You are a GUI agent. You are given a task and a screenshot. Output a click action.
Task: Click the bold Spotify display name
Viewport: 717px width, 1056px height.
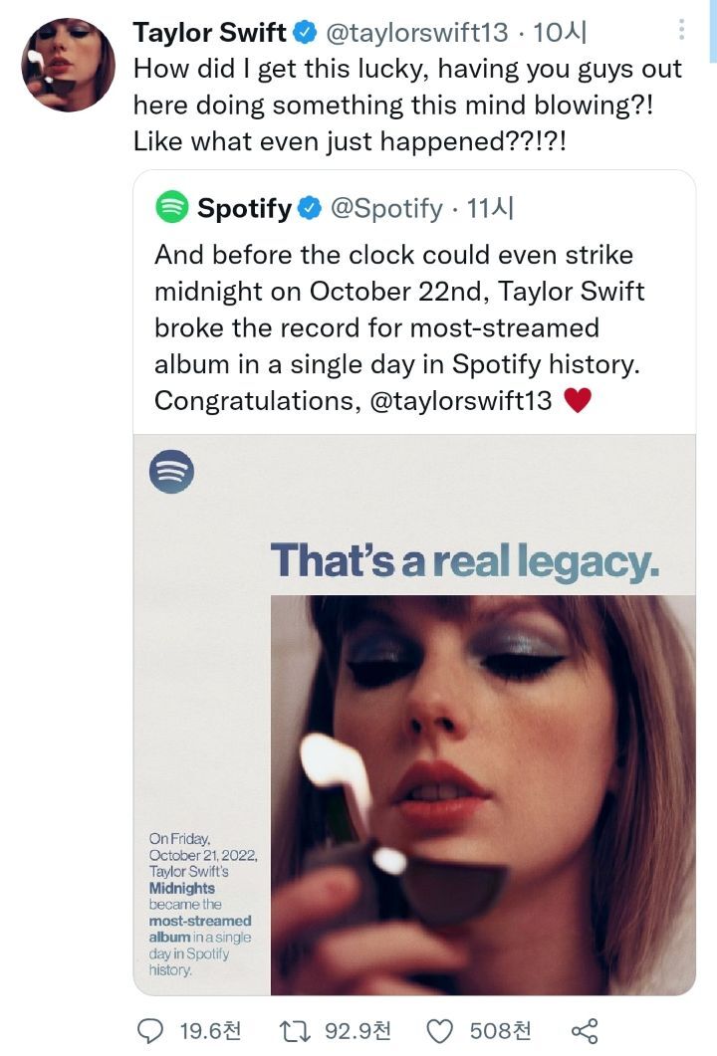pyautogui.click(x=244, y=208)
